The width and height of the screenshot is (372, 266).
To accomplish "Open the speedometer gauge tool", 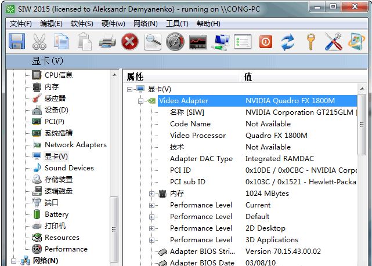I will (x=175, y=41).
